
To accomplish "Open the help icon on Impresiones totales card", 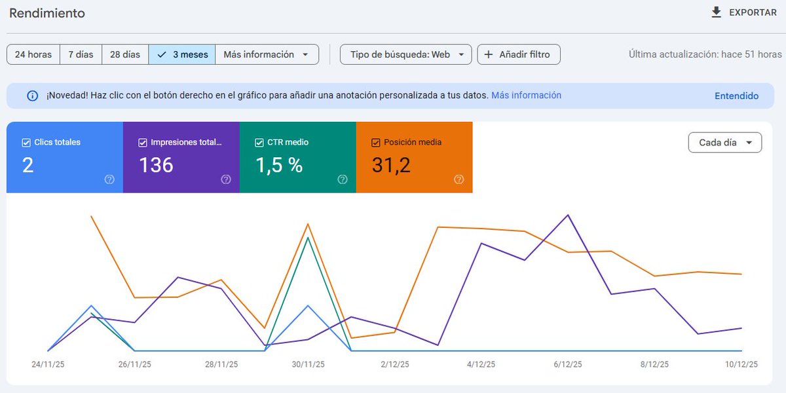I will (x=226, y=178).
